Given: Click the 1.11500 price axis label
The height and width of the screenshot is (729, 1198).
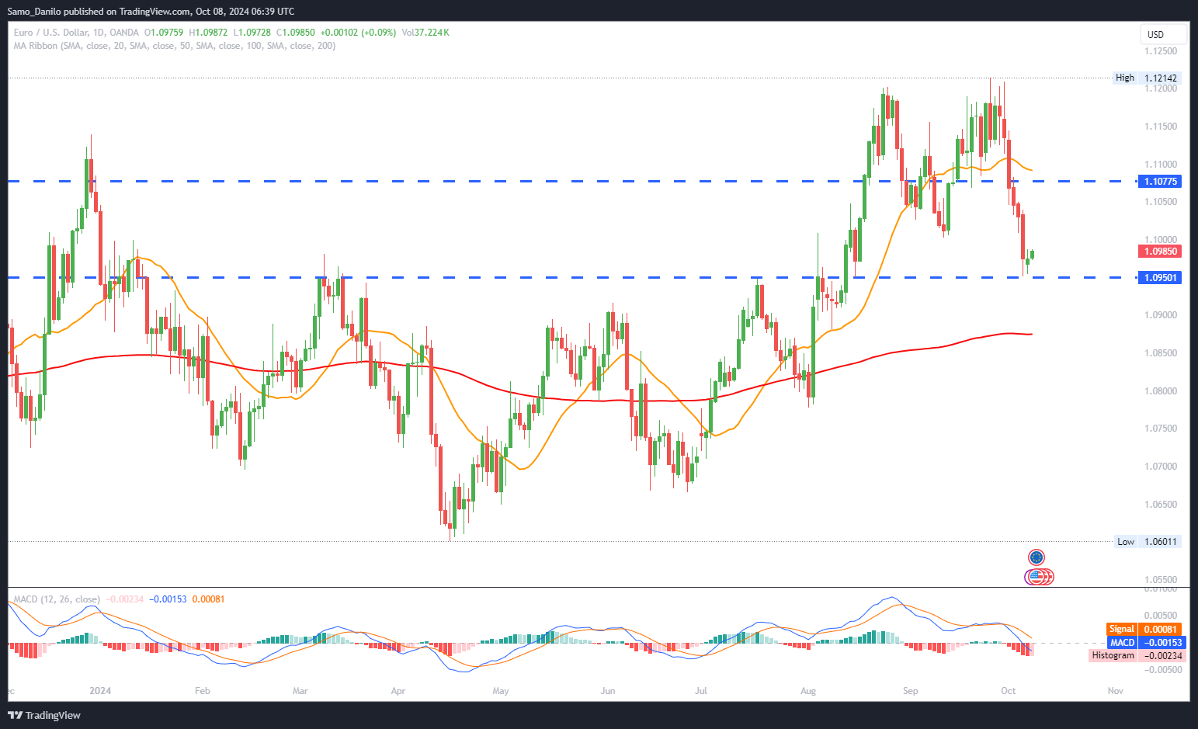Looking at the screenshot, I should tap(1161, 127).
